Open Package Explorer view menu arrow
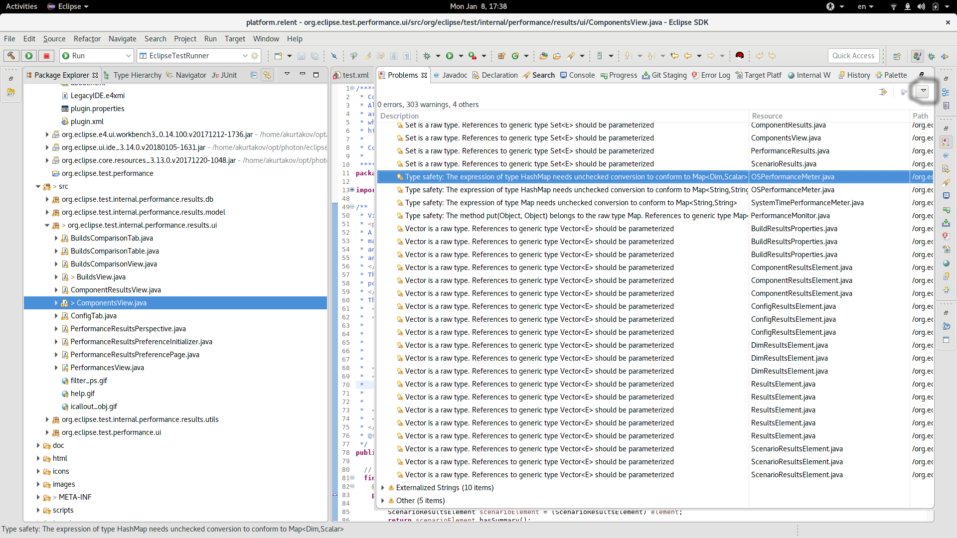 point(287,74)
